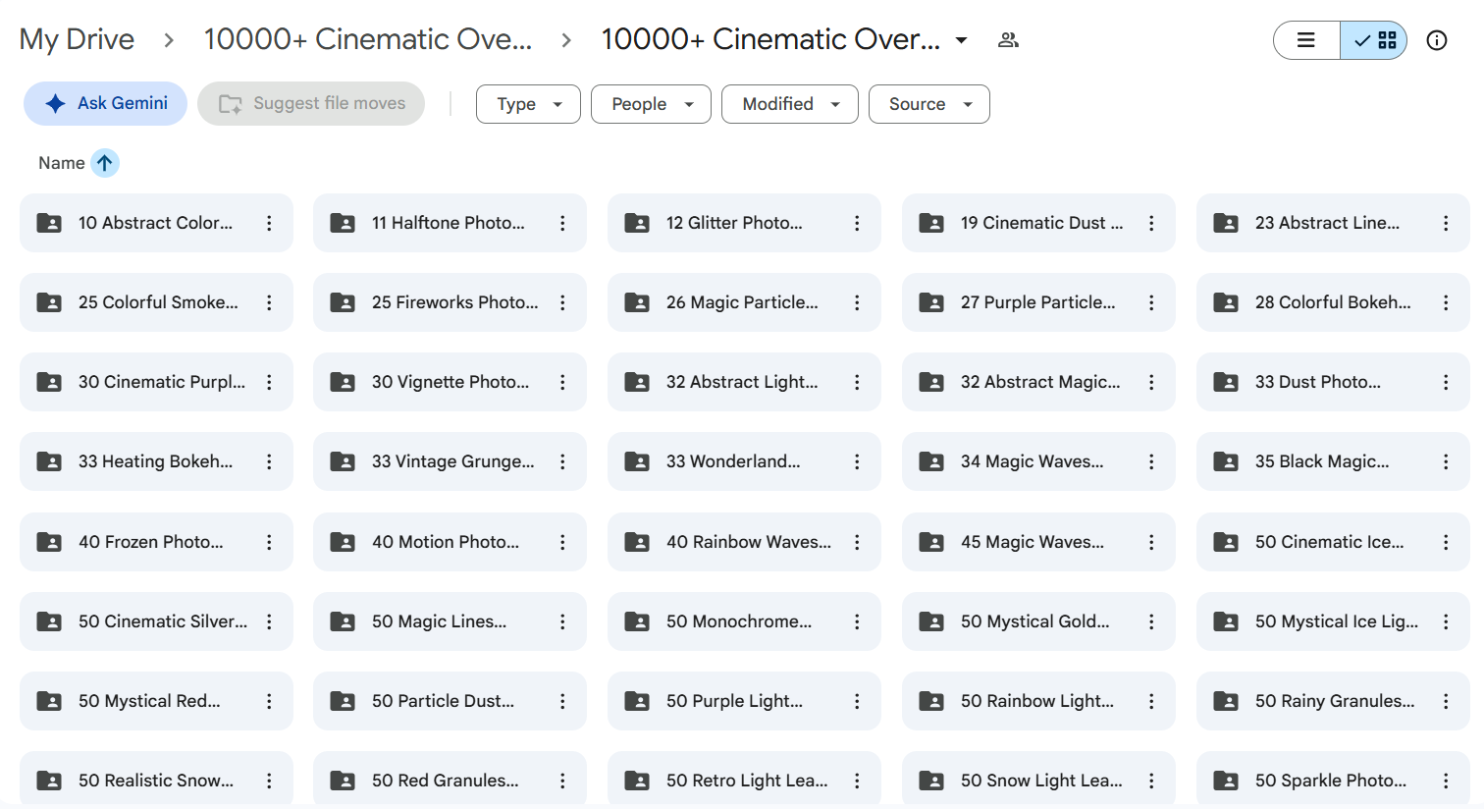Open the view details info icon

(1437, 40)
